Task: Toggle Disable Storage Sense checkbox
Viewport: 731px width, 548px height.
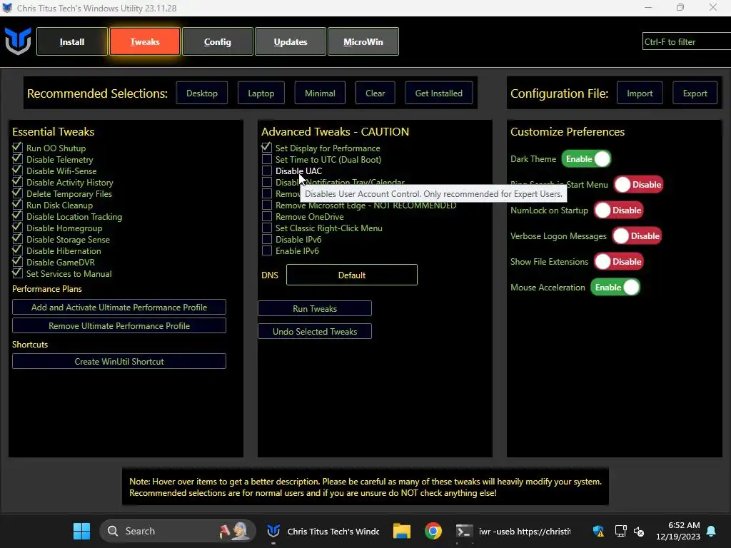Action: pyautogui.click(x=17, y=239)
